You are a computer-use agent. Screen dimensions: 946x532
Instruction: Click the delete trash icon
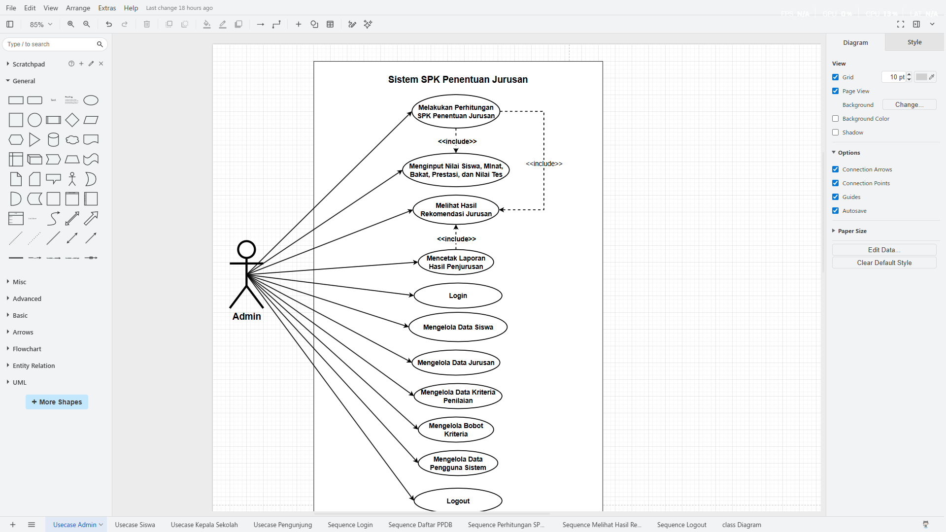pos(147,24)
